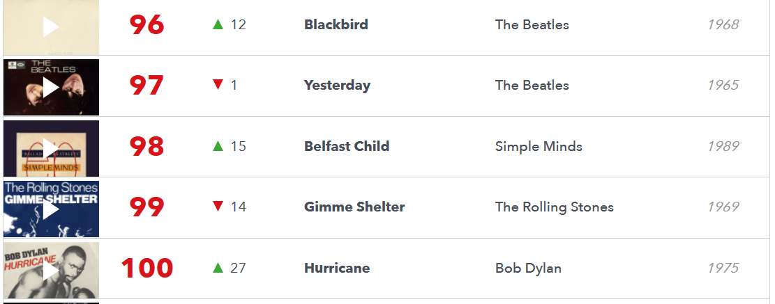The image size is (775, 304).
Task: Open the Belfast Child song title
Action: coord(347,146)
